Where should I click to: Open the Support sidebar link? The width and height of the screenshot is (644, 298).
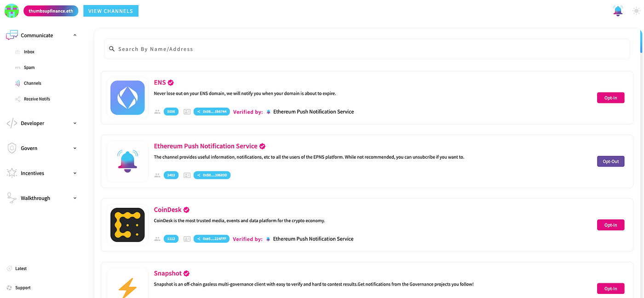pos(23,288)
